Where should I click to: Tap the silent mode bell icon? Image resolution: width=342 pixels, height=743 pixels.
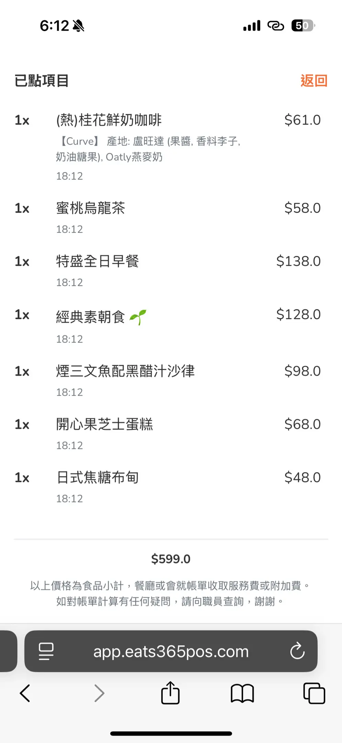[79, 26]
